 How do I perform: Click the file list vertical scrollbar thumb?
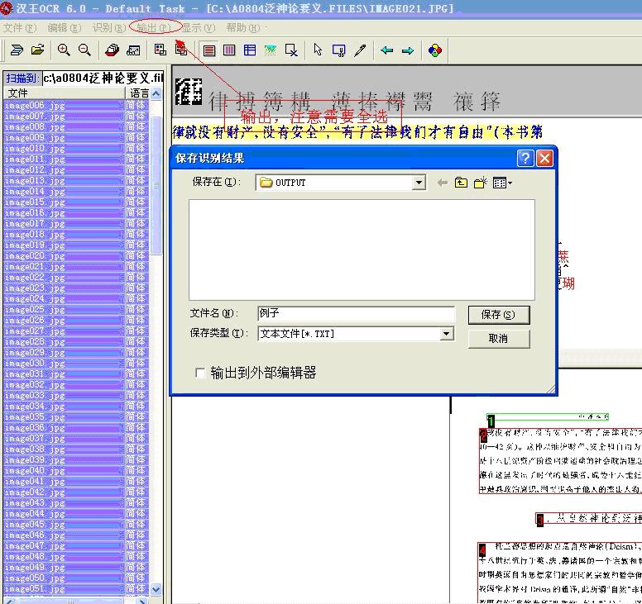point(156,186)
